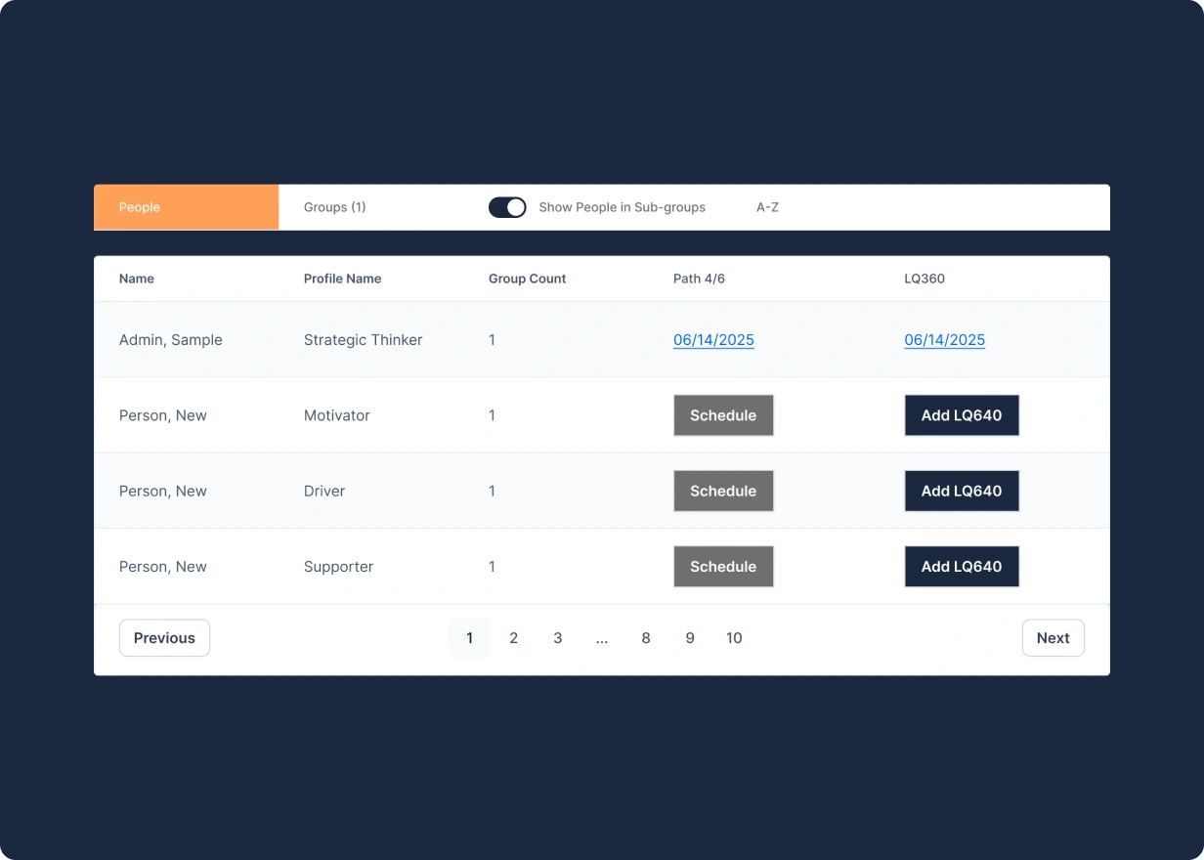
Task: Click the Path 4/6 column header
Action: click(699, 279)
